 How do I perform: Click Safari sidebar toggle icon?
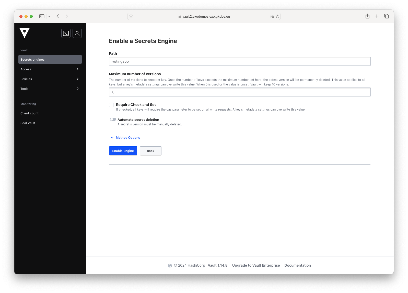(42, 16)
